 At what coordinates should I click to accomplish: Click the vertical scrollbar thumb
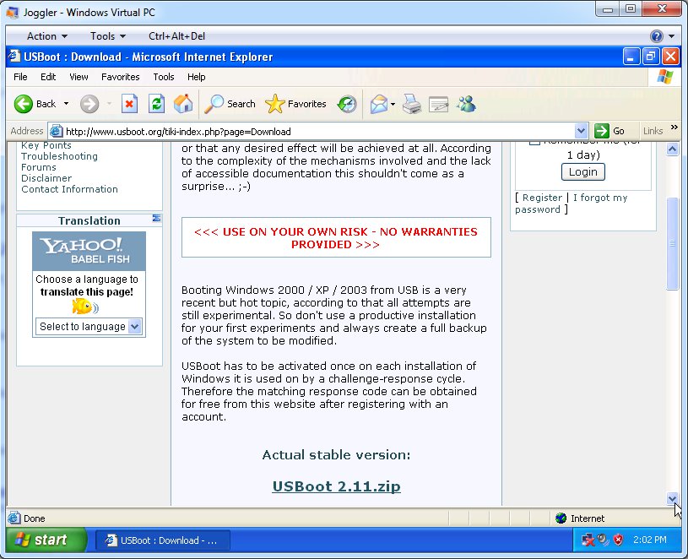pos(672,243)
